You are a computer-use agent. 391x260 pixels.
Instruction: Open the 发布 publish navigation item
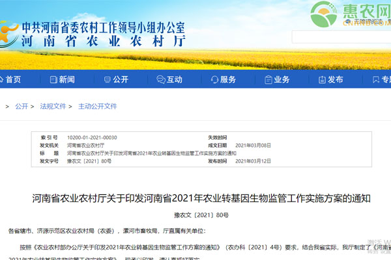point(331,79)
